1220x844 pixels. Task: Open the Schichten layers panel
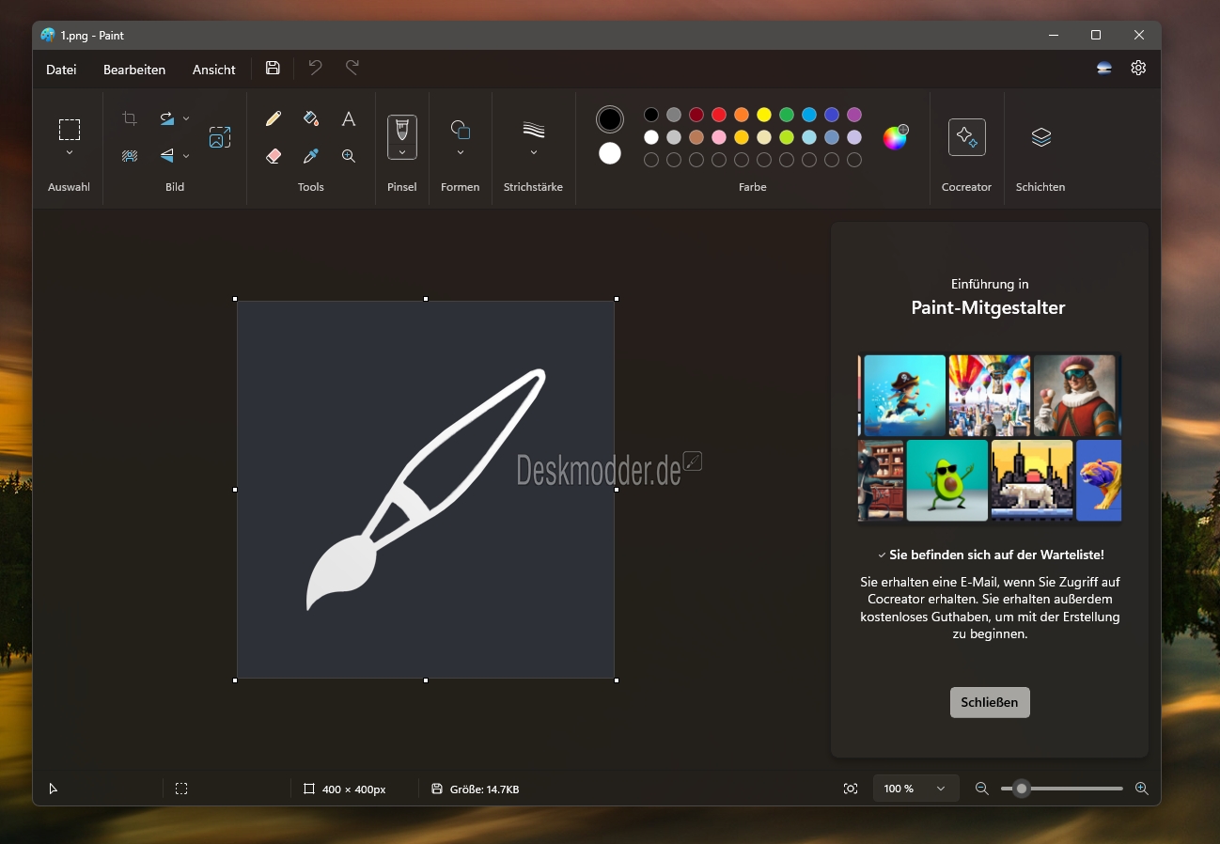tap(1041, 137)
